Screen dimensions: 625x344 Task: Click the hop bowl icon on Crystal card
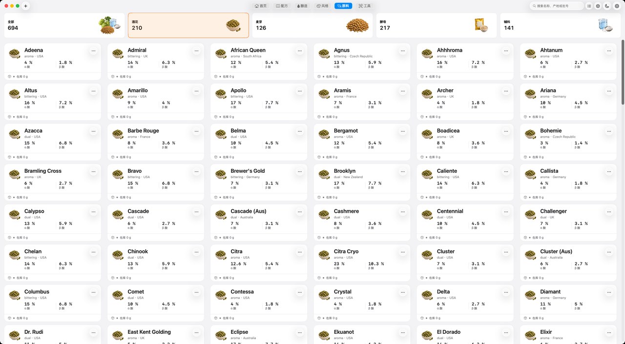tap(324, 295)
